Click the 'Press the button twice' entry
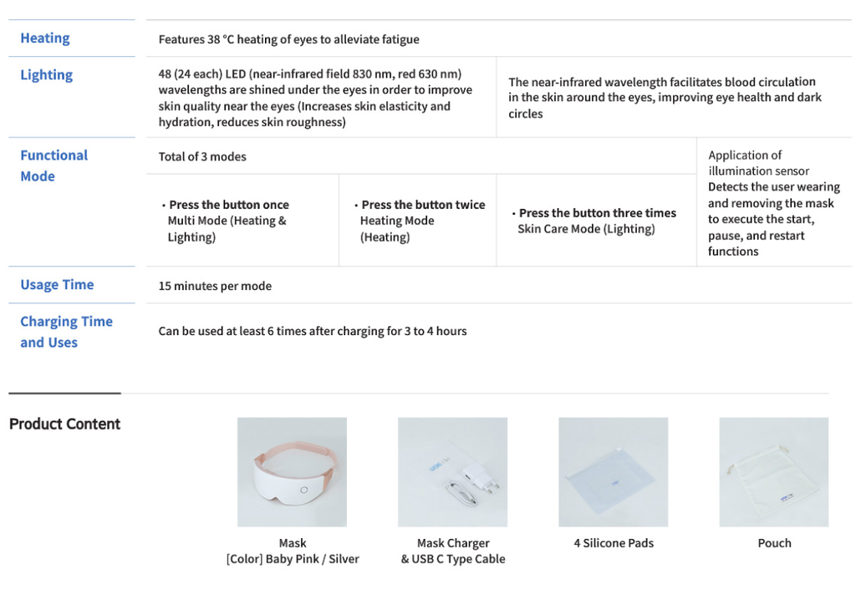 click(423, 205)
